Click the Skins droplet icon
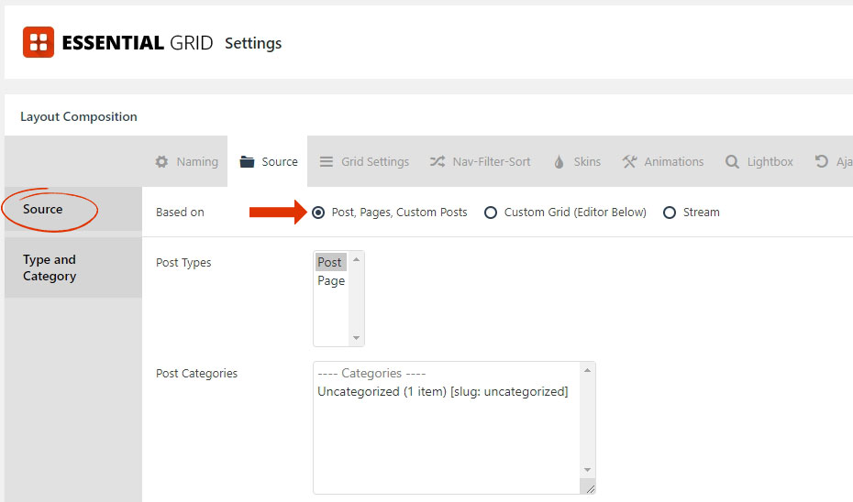Image resolution: width=853 pixels, height=502 pixels. (559, 161)
